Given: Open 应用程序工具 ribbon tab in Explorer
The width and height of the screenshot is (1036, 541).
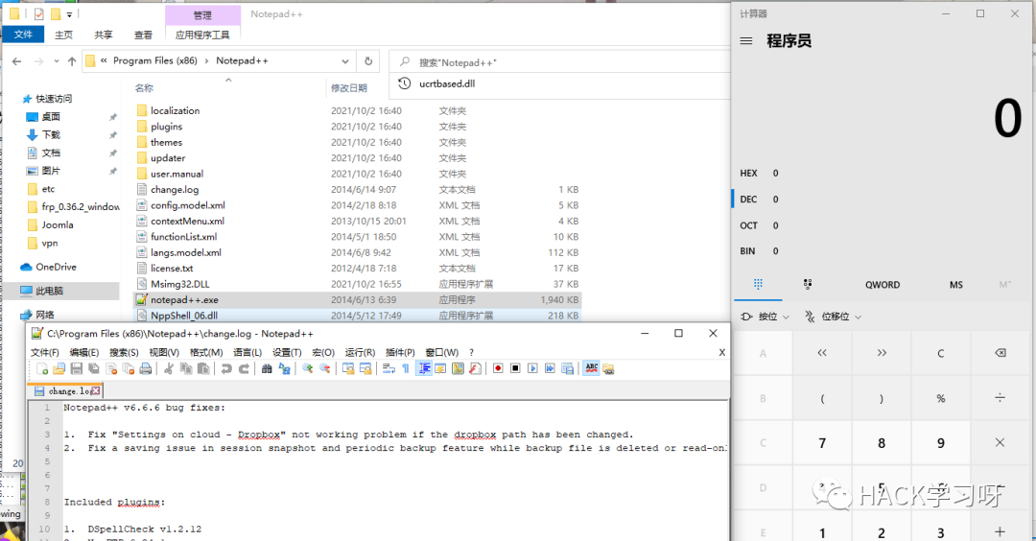Looking at the screenshot, I should 202,35.
